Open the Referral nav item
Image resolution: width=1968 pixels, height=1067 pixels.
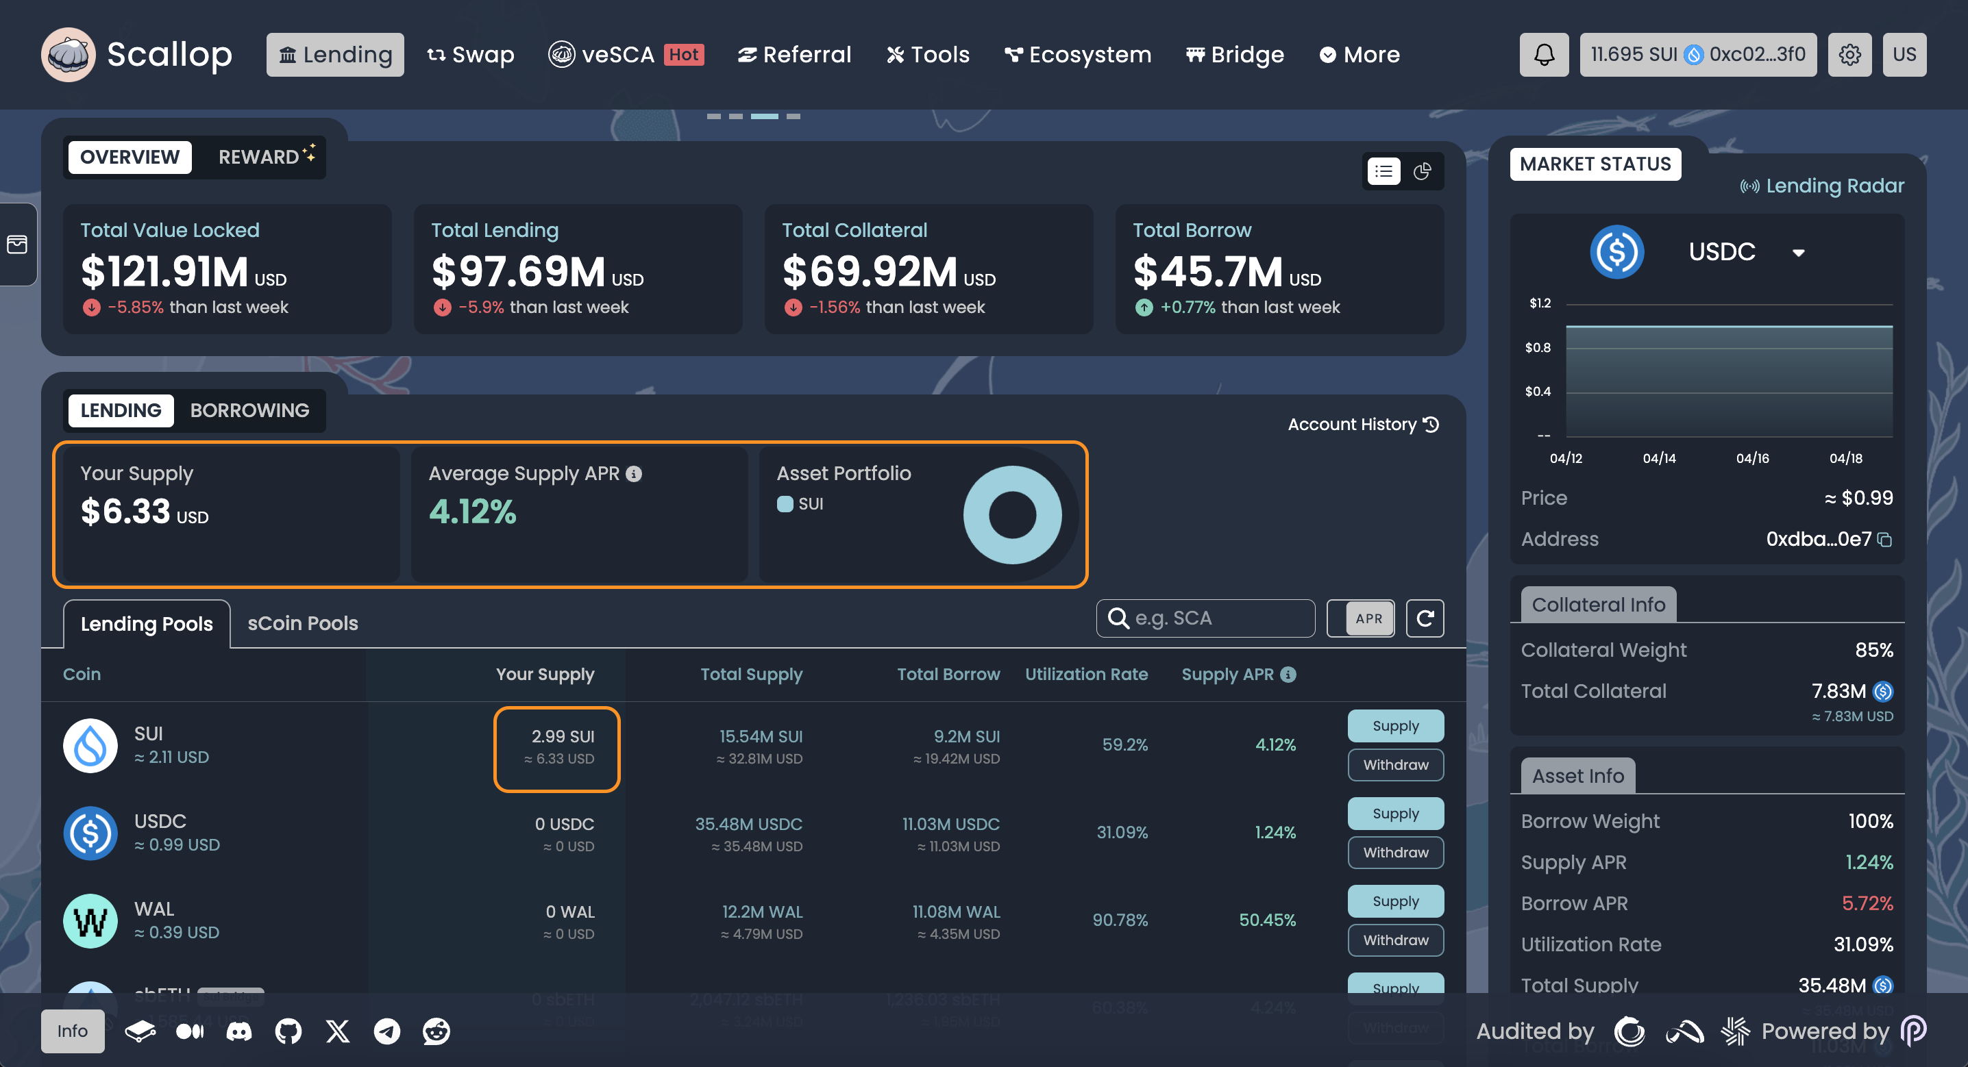[794, 54]
